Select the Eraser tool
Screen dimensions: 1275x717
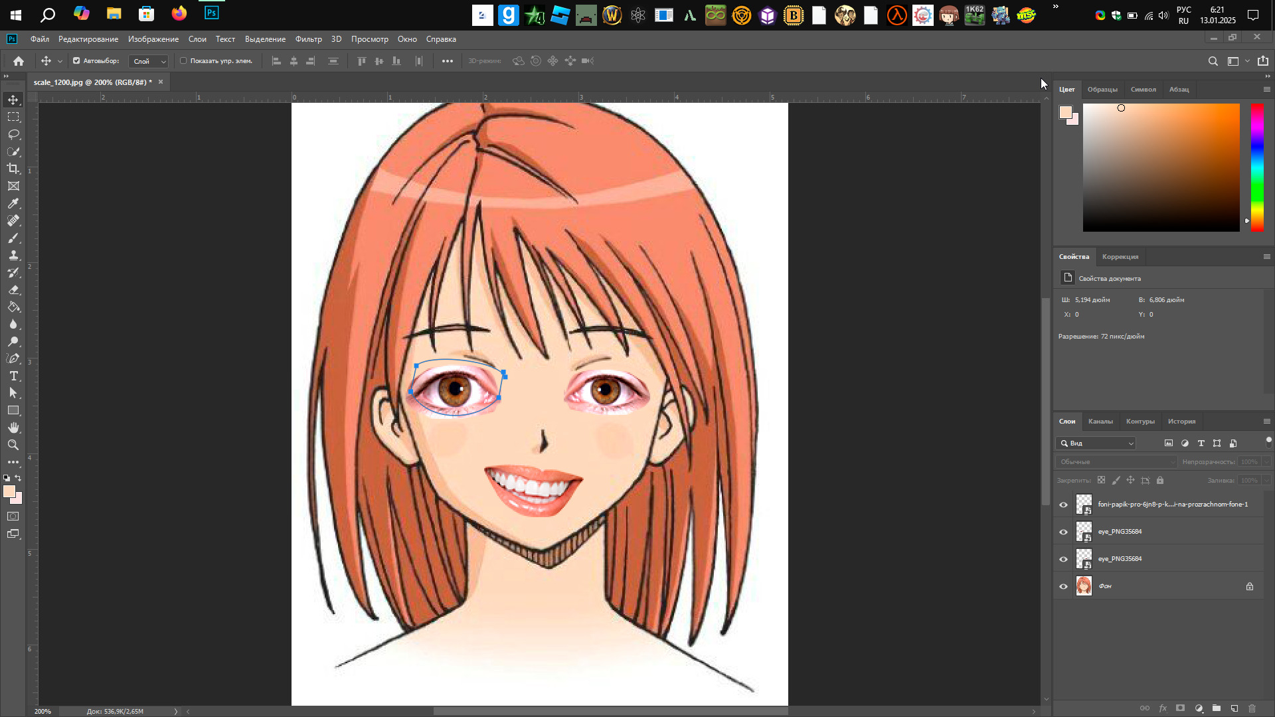13,289
